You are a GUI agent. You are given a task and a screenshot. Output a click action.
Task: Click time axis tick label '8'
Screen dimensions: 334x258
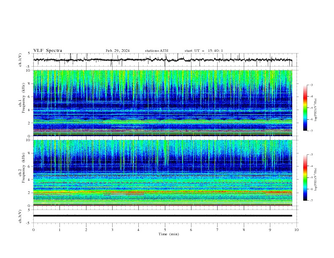244,230
